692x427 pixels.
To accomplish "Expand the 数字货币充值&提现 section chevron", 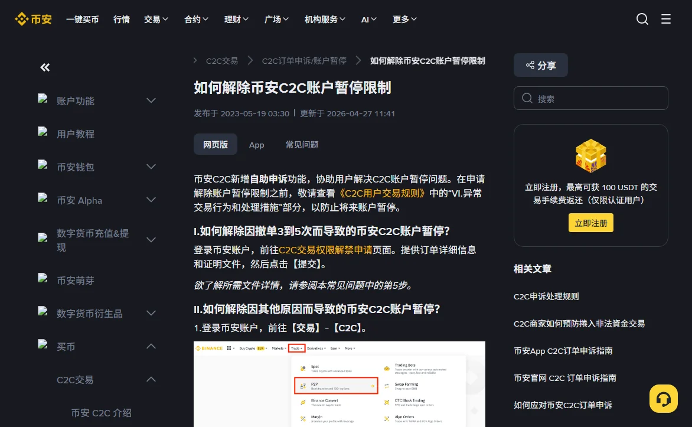I will click(x=151, y=240).
